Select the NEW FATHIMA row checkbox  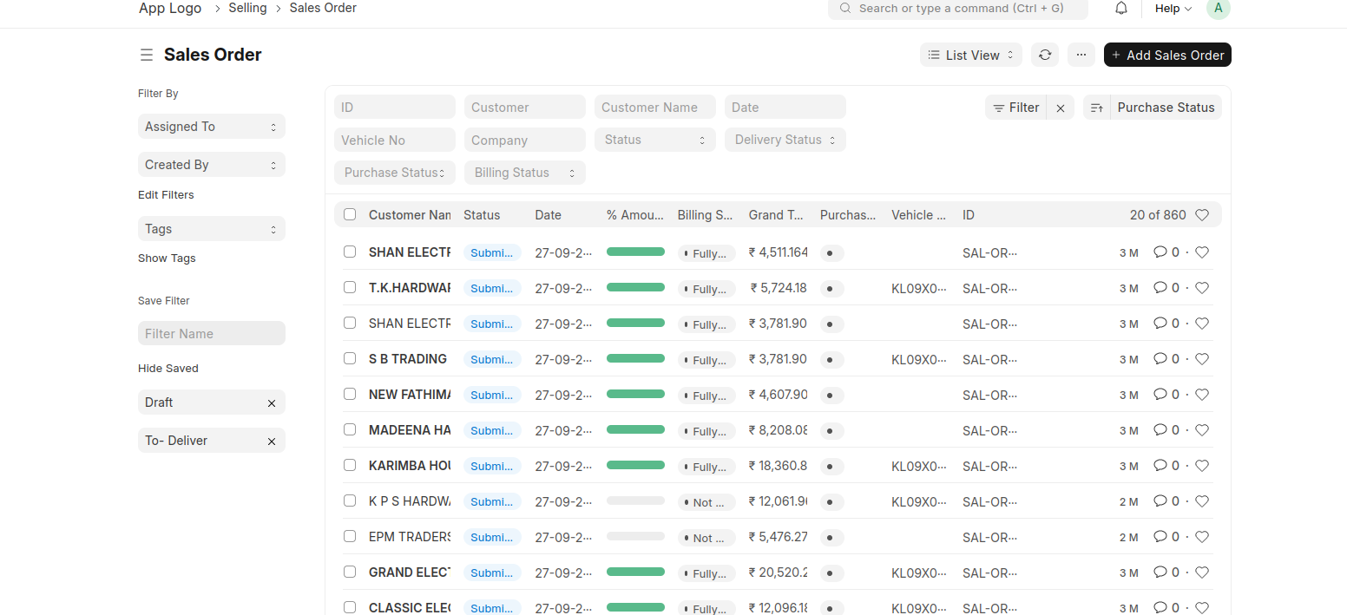(x=350, y=394)
